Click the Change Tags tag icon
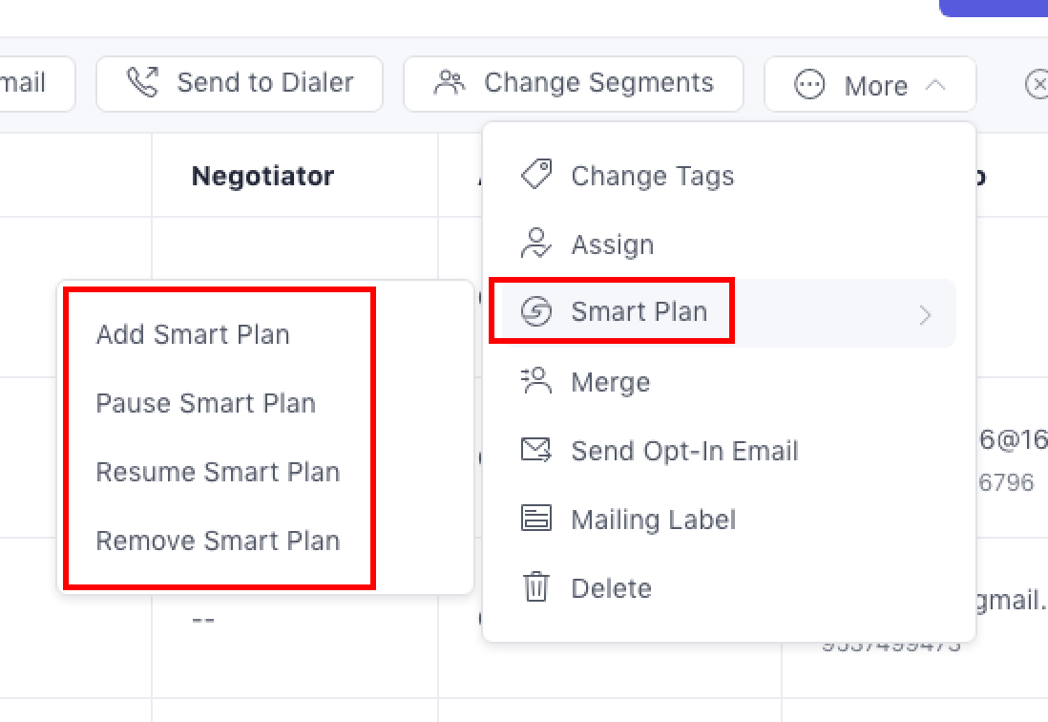This screenshot has width=1048, height=722. tap(536, 175)
